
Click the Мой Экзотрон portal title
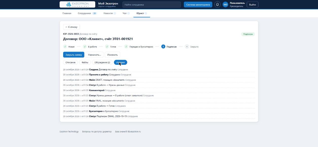(108, 4)
